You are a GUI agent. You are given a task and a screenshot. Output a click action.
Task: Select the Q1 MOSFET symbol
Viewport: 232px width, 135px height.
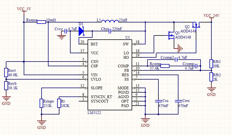pyautogui.click(x=171, y=35)
